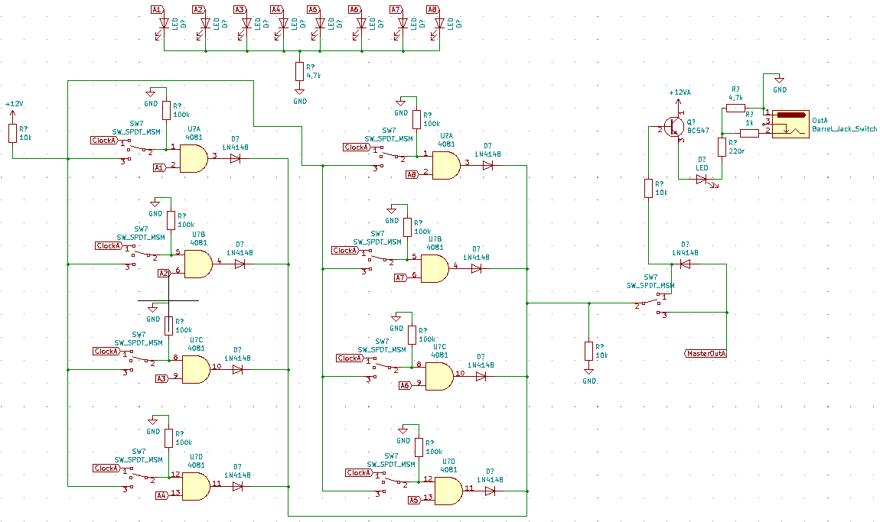Select the 100k resistor above the A5 gate
Viewport: 880px width, 522px height.
click(x=419, y=447)
